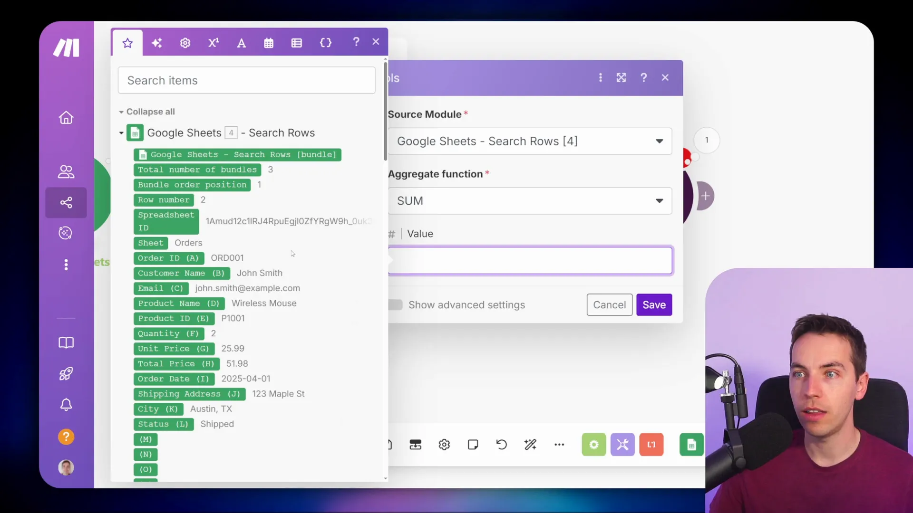This screenshot has height=513, width=913.
Task: Select the (O) column pill
Action: (x=146, y=470)
